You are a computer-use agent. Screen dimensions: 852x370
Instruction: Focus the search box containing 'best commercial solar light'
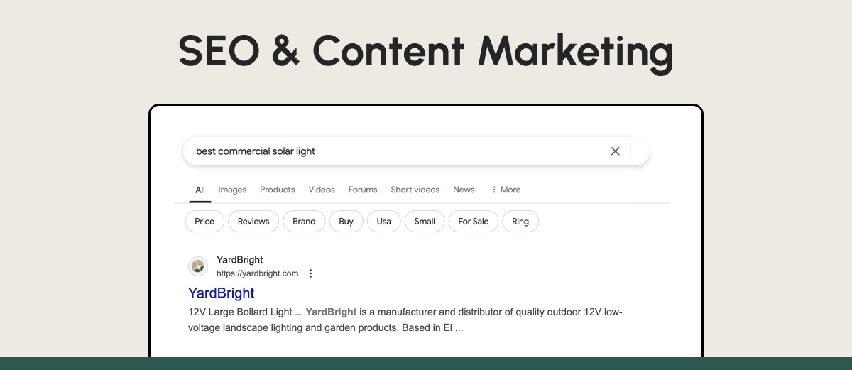pos(416,151)
